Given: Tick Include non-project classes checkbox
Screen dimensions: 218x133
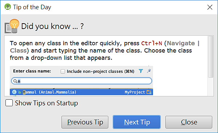Looking at the screenshot, I should (63, 71).
